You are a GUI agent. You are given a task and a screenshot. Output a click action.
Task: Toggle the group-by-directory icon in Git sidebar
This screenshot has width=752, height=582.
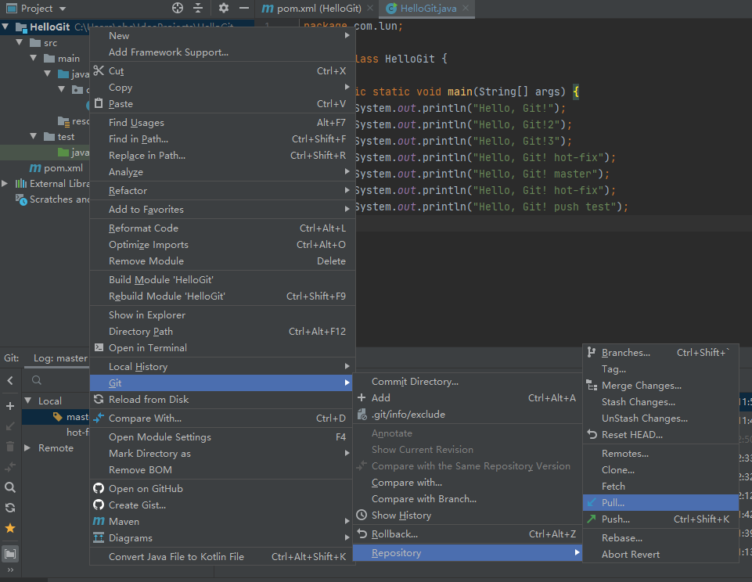pyautogui.click(x=10, y=554)
